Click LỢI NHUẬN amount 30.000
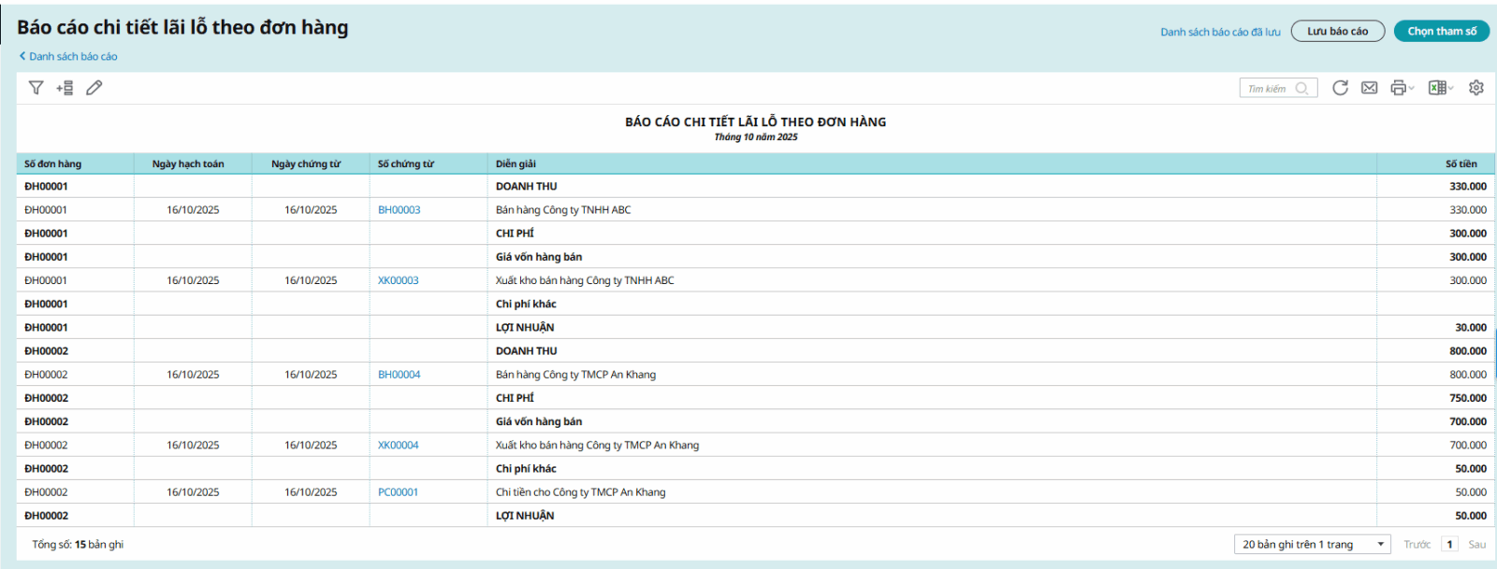Screen dimensions: 1497x569 [x=1471, y=328]
